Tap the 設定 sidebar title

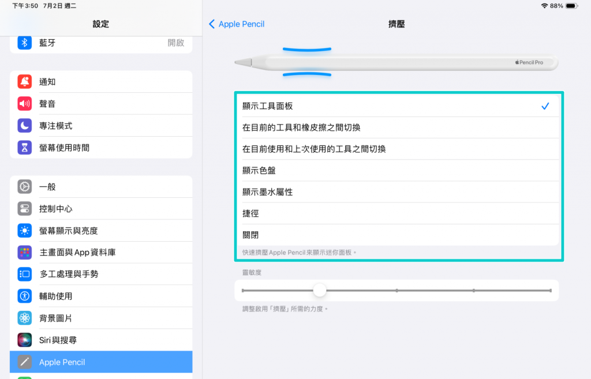pos(101,24)
